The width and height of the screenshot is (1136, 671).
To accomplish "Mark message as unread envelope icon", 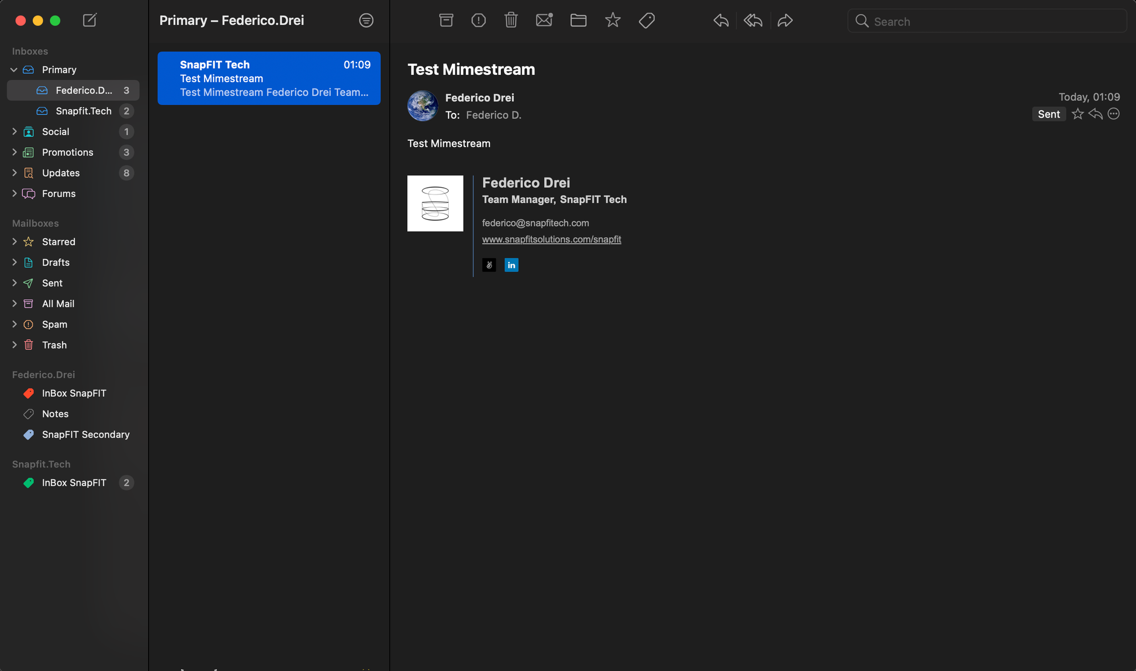I will (544, 21).
